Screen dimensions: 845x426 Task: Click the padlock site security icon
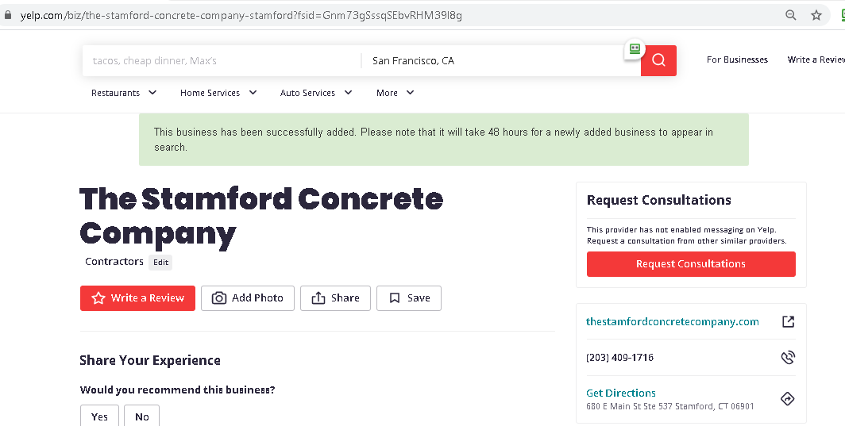[9, 15]
